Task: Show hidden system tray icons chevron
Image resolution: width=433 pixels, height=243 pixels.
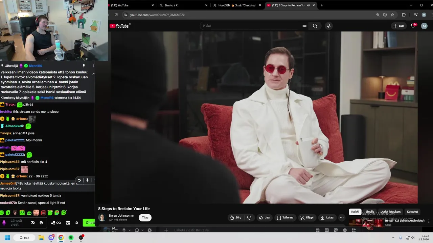Action: click(393, 238)
